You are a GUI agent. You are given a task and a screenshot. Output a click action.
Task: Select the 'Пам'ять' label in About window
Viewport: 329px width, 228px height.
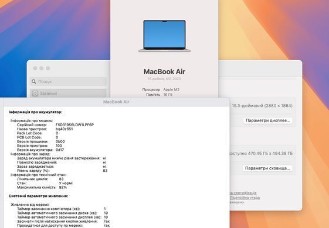pyautogui.click(x=153, y=95)
